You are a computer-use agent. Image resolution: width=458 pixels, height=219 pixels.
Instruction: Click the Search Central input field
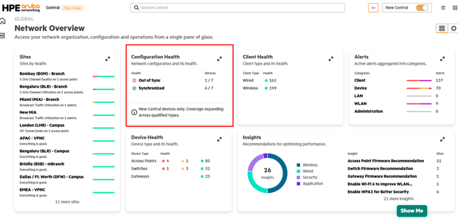[x=237, y=8]
